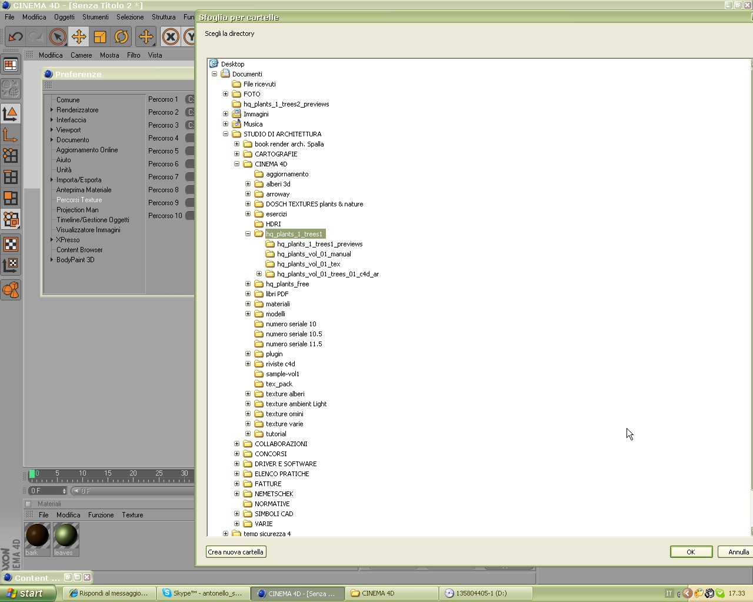Viewport: 753px width, 602px height.
Task: Click the Cinema 4D sphere icon in Preferenze title
Action: pos(48,74)
